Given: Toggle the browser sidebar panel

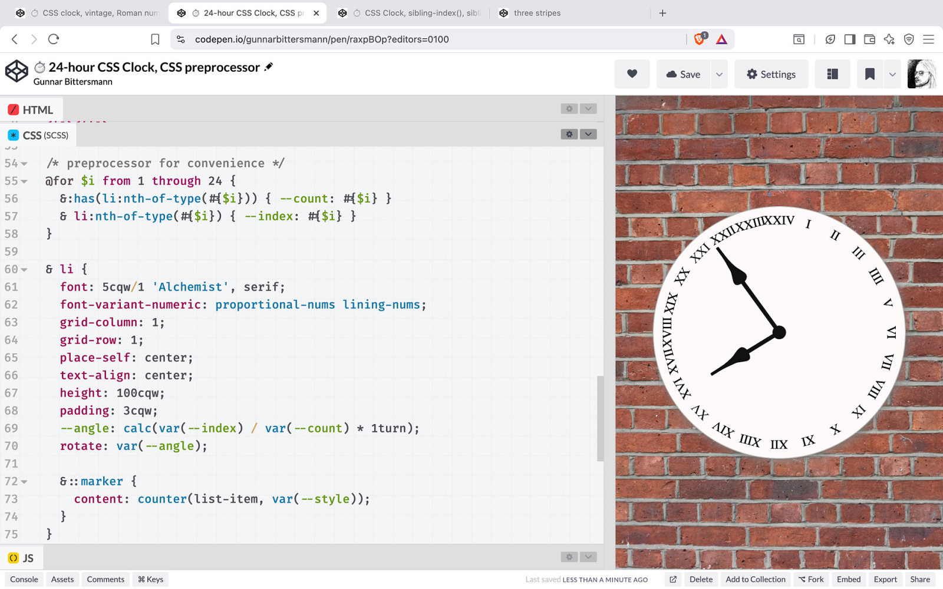Looking at the screenshot, I should 849,39.
